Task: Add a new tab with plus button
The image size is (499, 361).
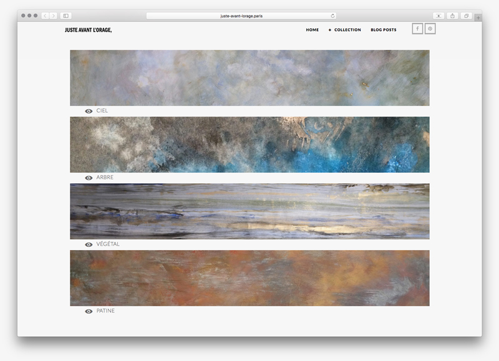Action: pos(478,18)
